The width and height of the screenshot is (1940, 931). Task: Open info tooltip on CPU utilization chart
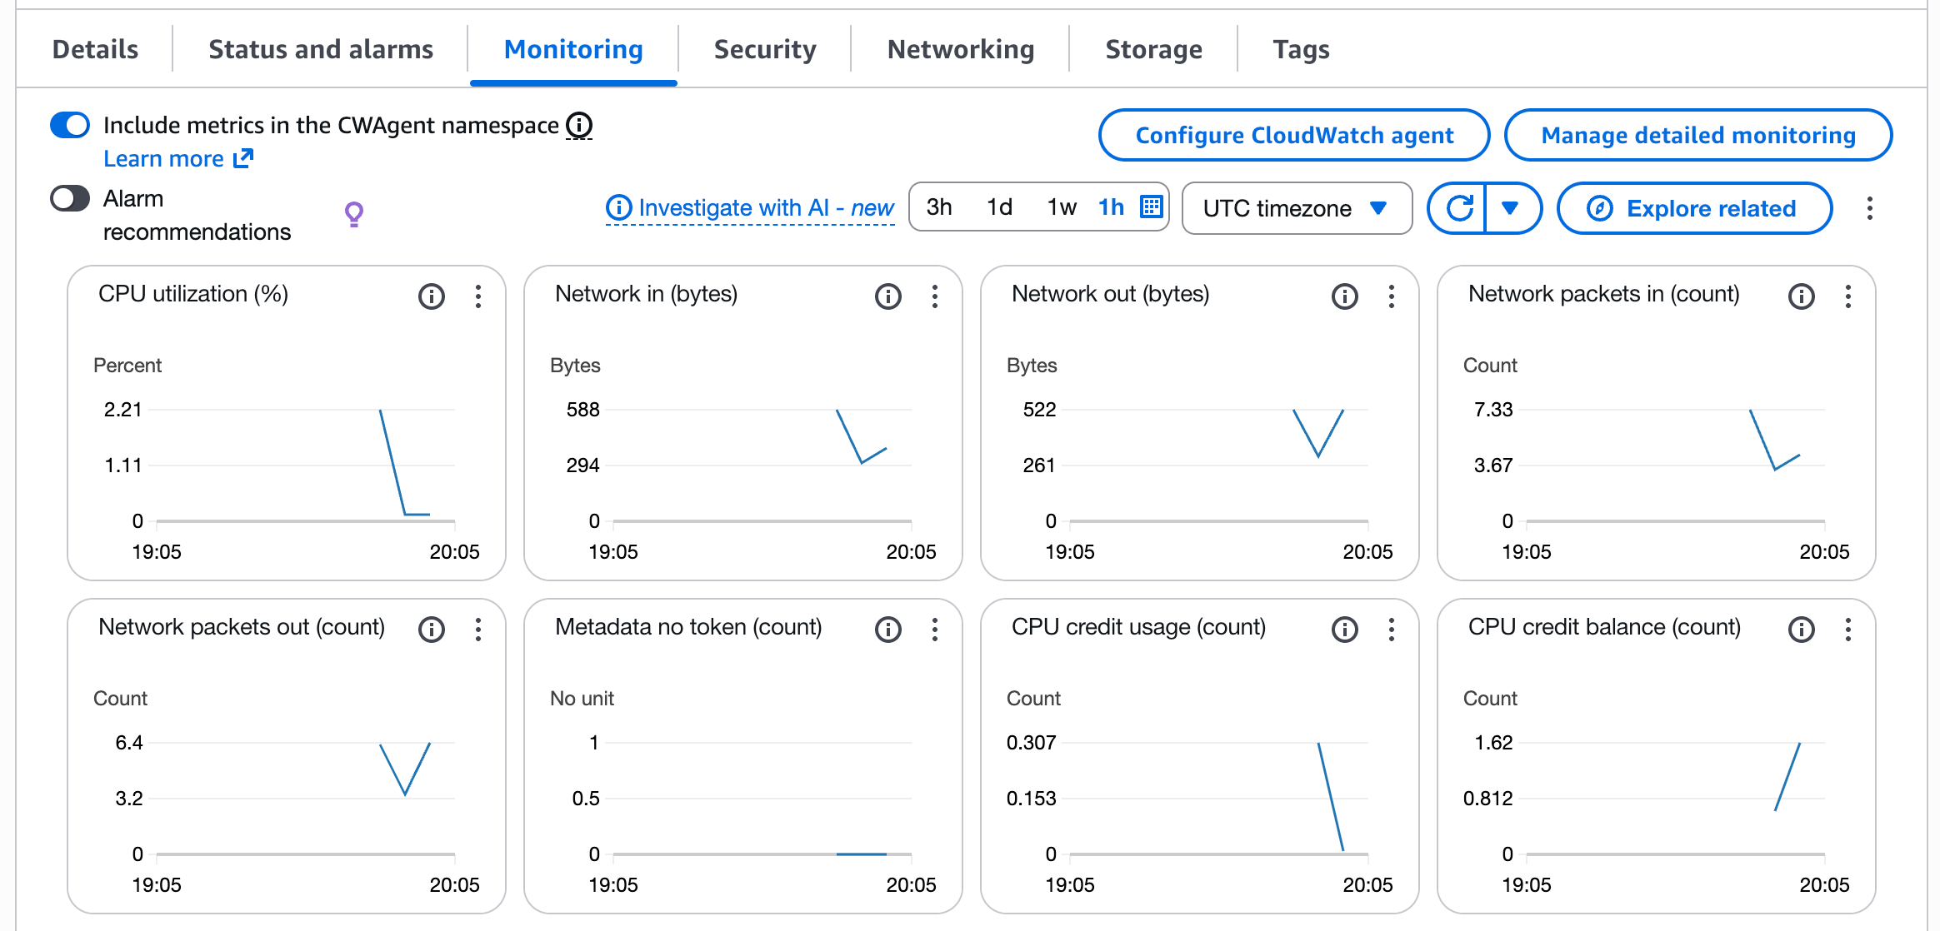coord(432,296)
